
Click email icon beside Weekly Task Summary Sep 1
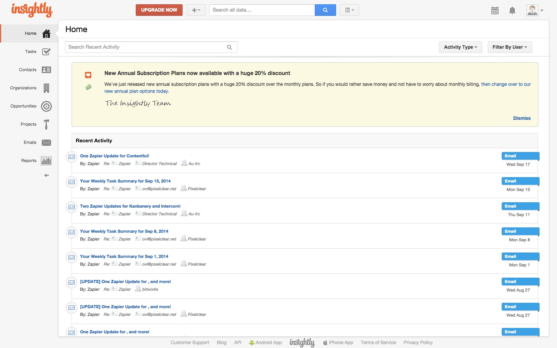[72, 257]
